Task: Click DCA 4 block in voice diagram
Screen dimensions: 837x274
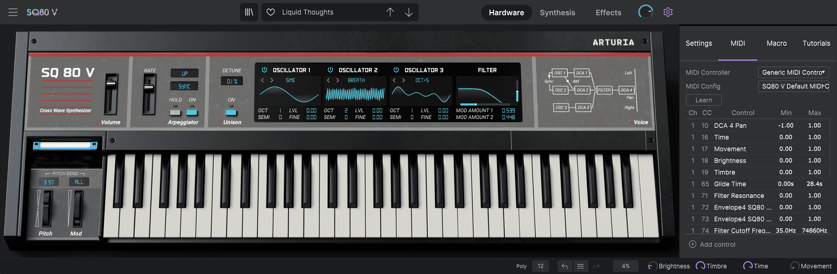Action: click(626, 90)
